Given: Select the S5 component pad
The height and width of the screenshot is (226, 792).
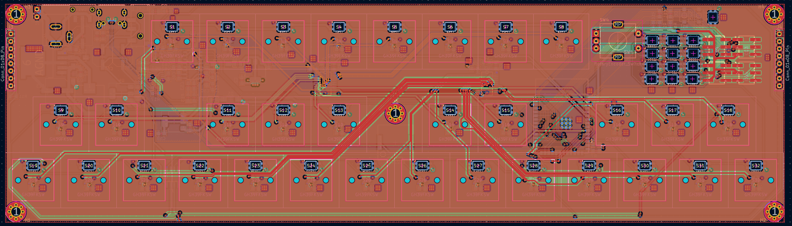Looking at the screenshot, I should coord(394,27).
